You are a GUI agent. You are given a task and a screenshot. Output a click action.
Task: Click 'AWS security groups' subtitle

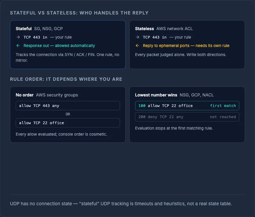coord(57,95)
